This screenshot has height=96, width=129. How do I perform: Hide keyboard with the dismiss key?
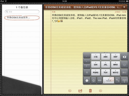(x=124, y=80)
